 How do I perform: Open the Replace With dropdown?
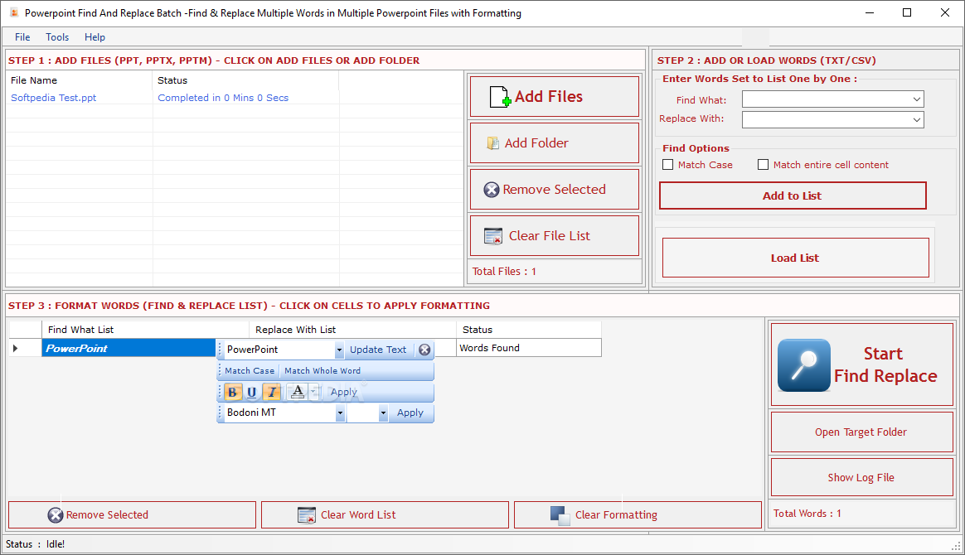tap(916, 120)
